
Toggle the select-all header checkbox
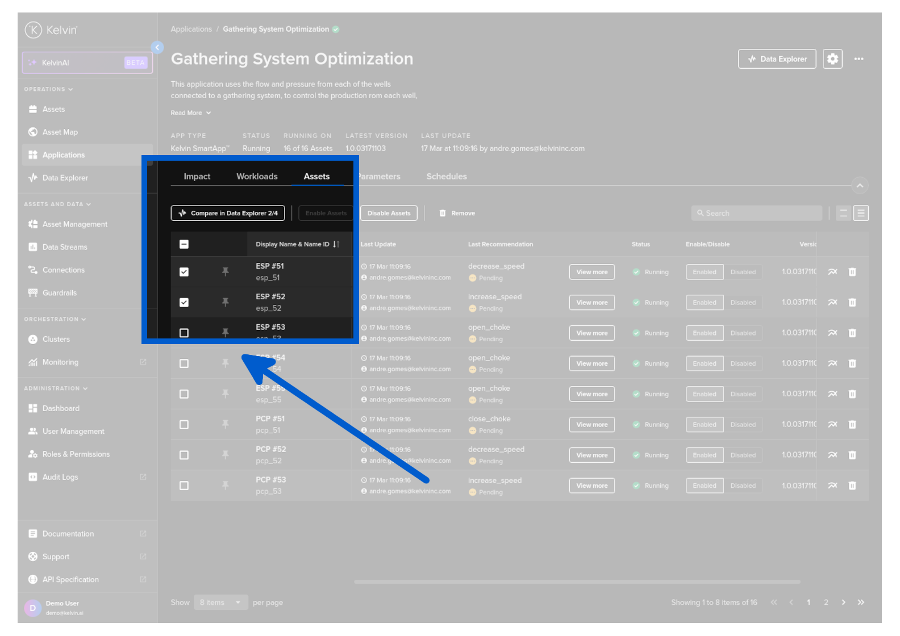pyautogui.click(x=184, y=244)
